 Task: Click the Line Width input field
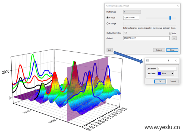pos(167,69)
